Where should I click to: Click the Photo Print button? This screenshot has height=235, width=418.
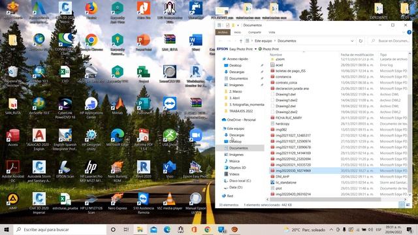[x=268, y=49]
